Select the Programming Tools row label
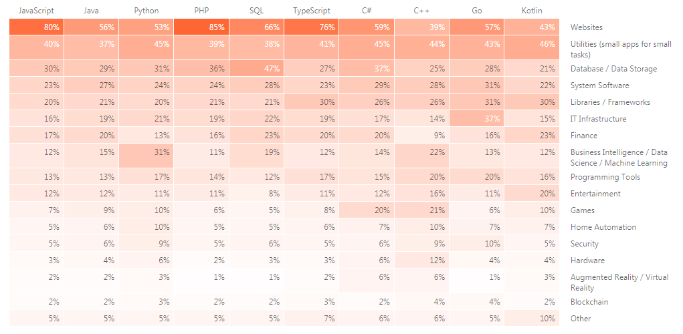The image size is (683, 334). pyautogui.click(x=605, y=177)
